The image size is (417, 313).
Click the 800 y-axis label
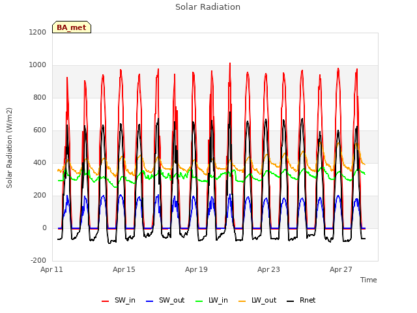tap(40, 98)
